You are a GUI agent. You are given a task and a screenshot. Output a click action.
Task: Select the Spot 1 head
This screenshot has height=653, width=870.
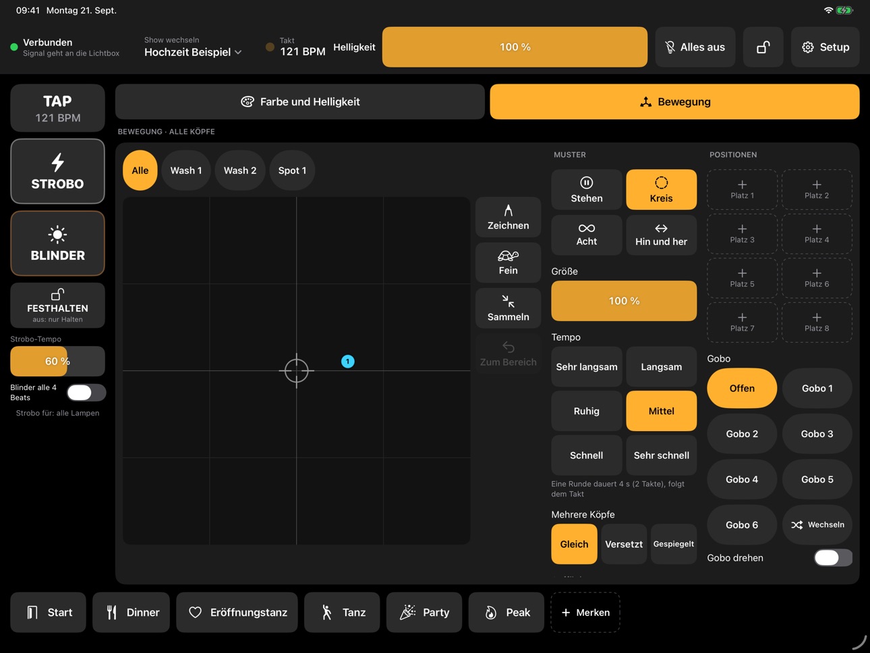(x=292, y=171)
